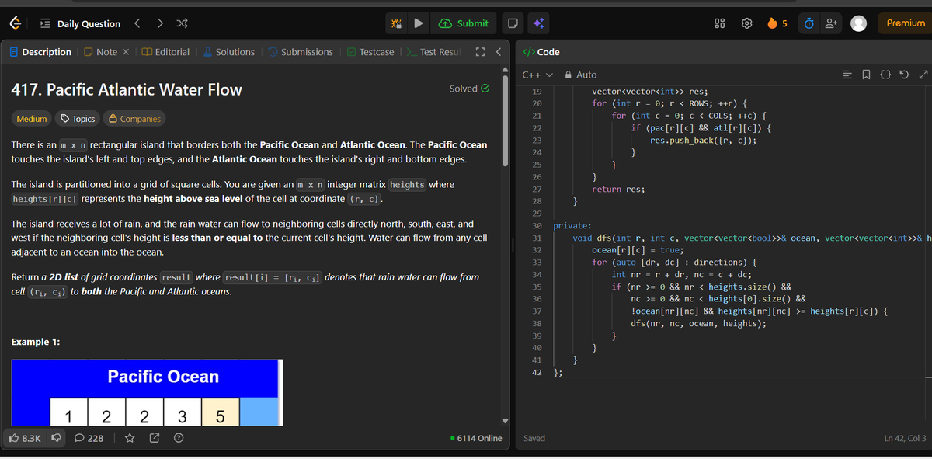Click 'dfs(nr, nc, ocean, heights);' line
Screen dimensions: 932x459
click(x=699, y=324)
